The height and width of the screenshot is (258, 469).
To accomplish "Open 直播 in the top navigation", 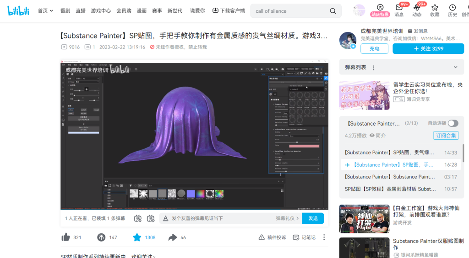I will point(81,11).
